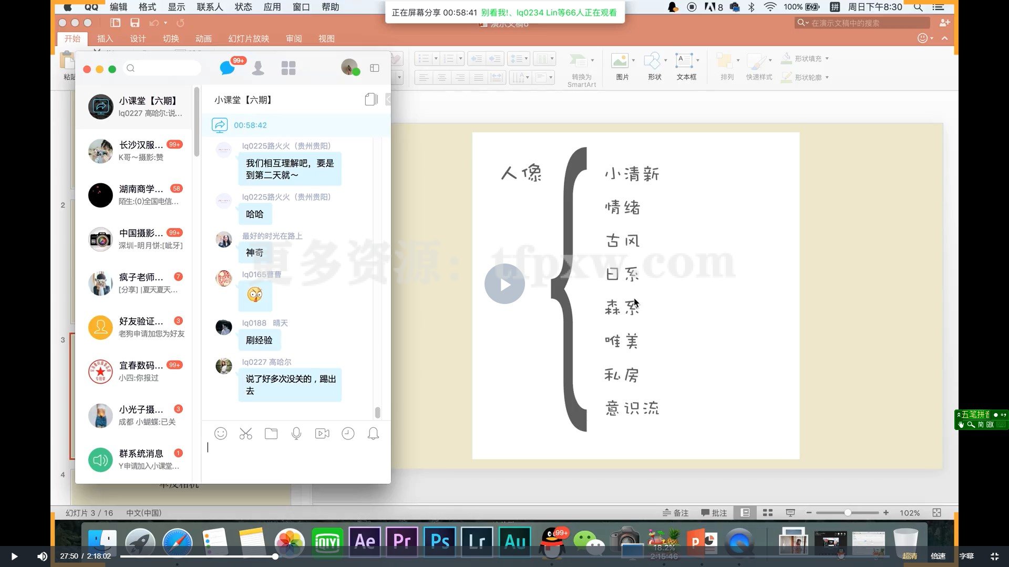Open the 好友验证 friend requests
Image resolution: width=1009 pixels, height=567 pixels.
click(x=135, y=327)
